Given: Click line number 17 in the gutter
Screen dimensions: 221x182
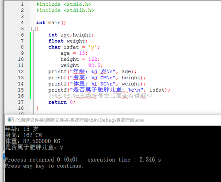Looking at the screenshot, I should pyautogui.click(x=21, y=102).
